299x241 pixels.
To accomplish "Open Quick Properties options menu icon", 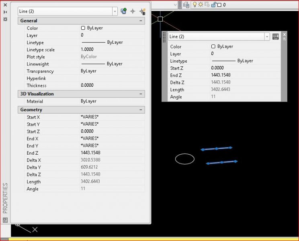I will [284, 39].
